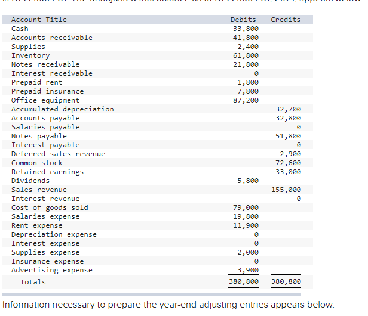
Task: Select the 'Dividends' label
Action: coord(30,181)
